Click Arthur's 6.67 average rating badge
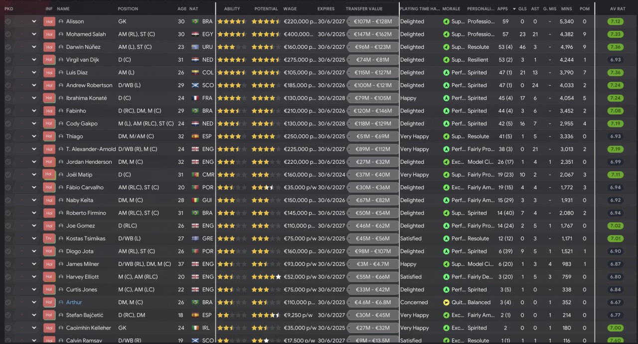Image resolution: width=638 pixels, height=344 pixels. coord(616,302)
